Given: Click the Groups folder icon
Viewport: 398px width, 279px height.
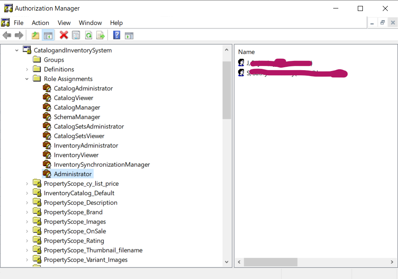Looking at the screenshot, I should [37, 60].
